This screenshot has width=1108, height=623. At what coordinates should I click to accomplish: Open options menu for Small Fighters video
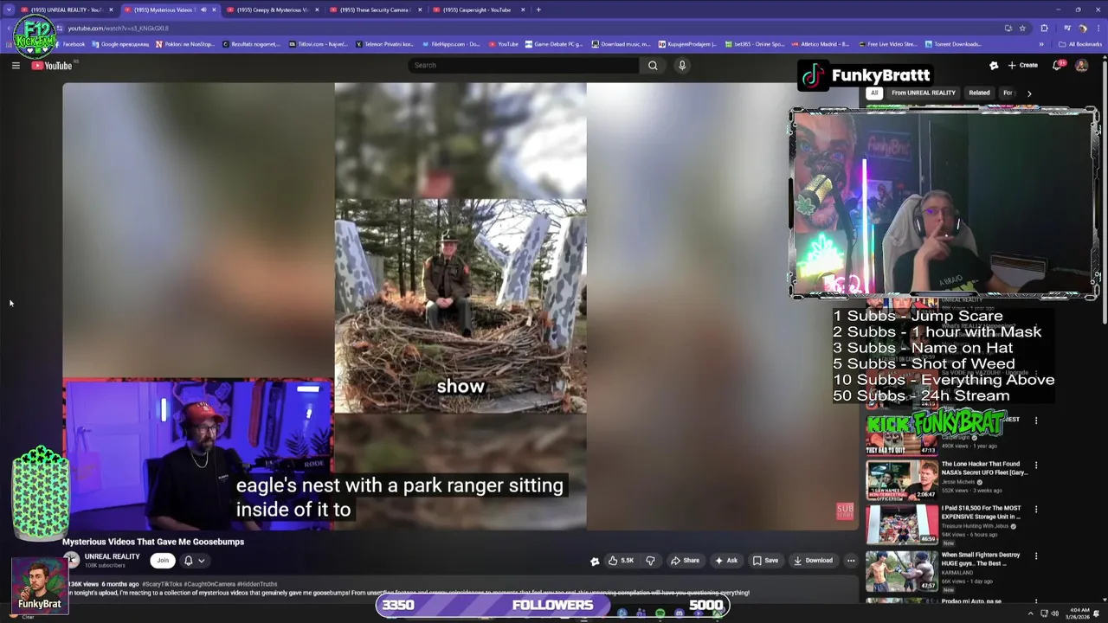tap(1036, 556)
